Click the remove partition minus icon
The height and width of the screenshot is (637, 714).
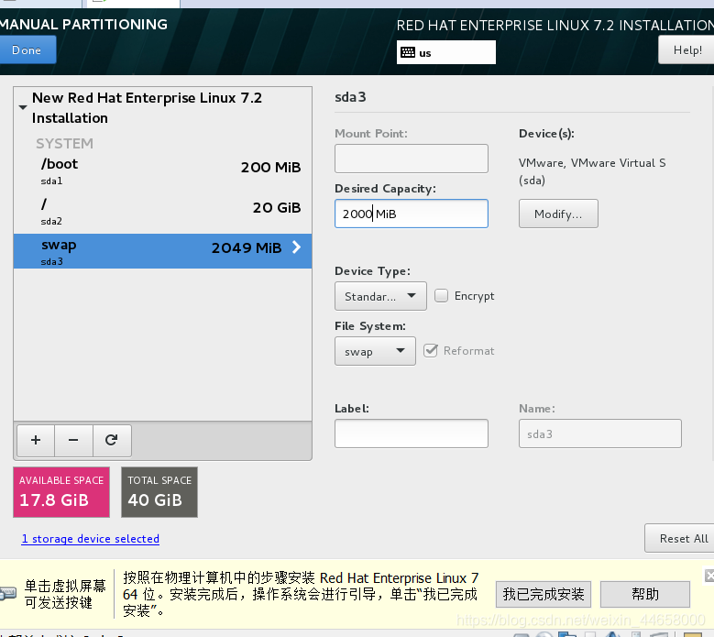coord(73,440)
